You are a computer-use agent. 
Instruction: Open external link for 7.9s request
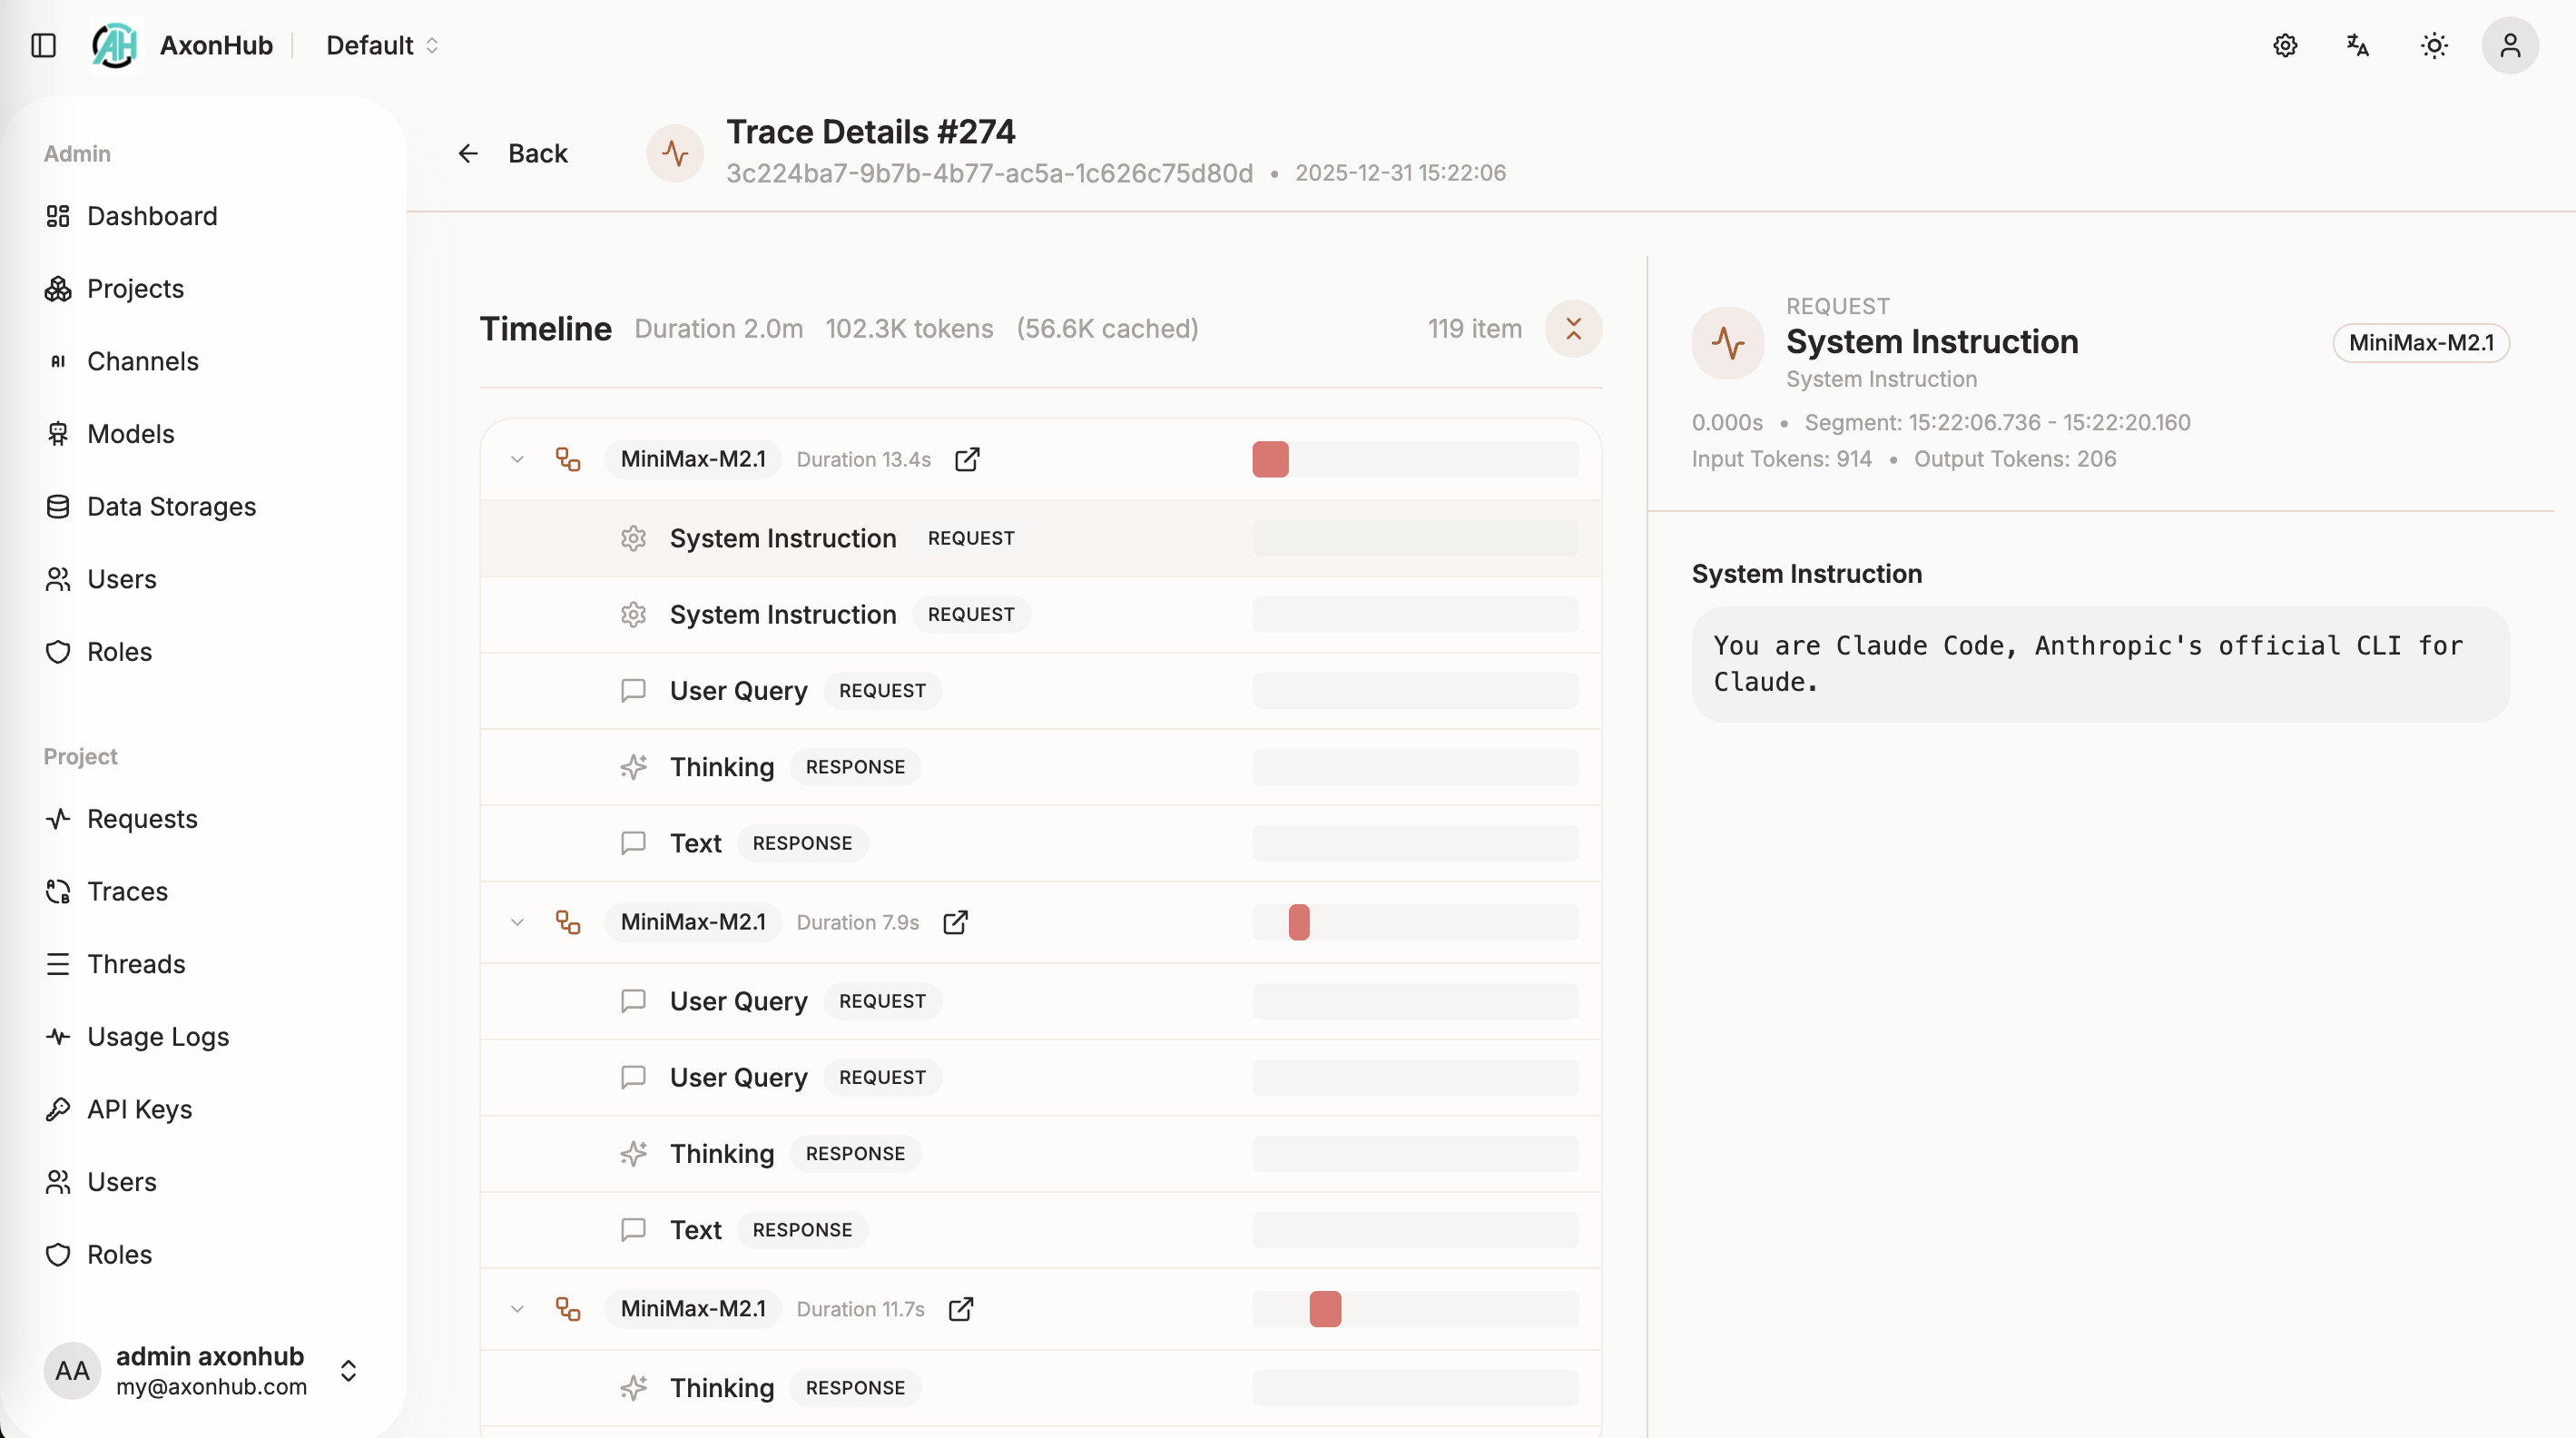click(955, 922)
